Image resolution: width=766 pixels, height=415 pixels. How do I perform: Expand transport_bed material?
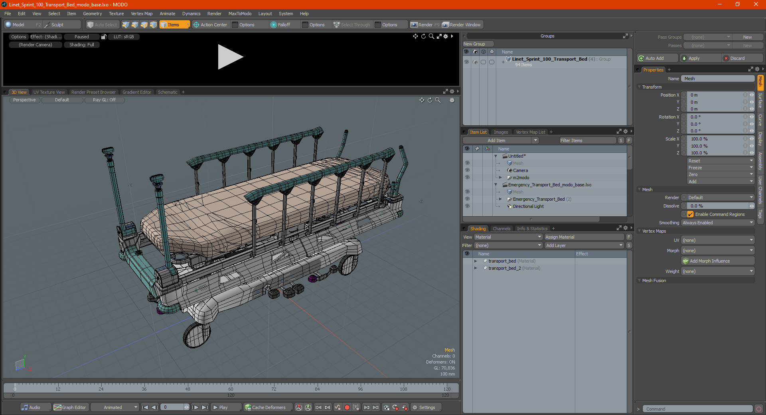tap(476, 261)
